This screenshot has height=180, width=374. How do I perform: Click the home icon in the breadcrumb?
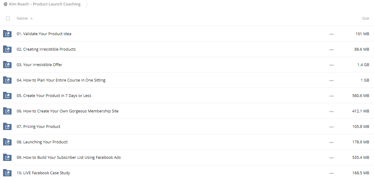(5, 4)
